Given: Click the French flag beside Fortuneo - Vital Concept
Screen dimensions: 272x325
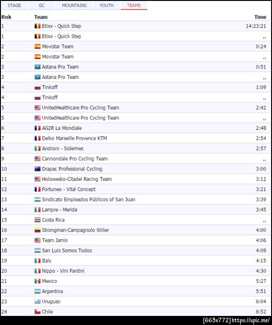Looking at the screenshot, I should click(38, 189).
